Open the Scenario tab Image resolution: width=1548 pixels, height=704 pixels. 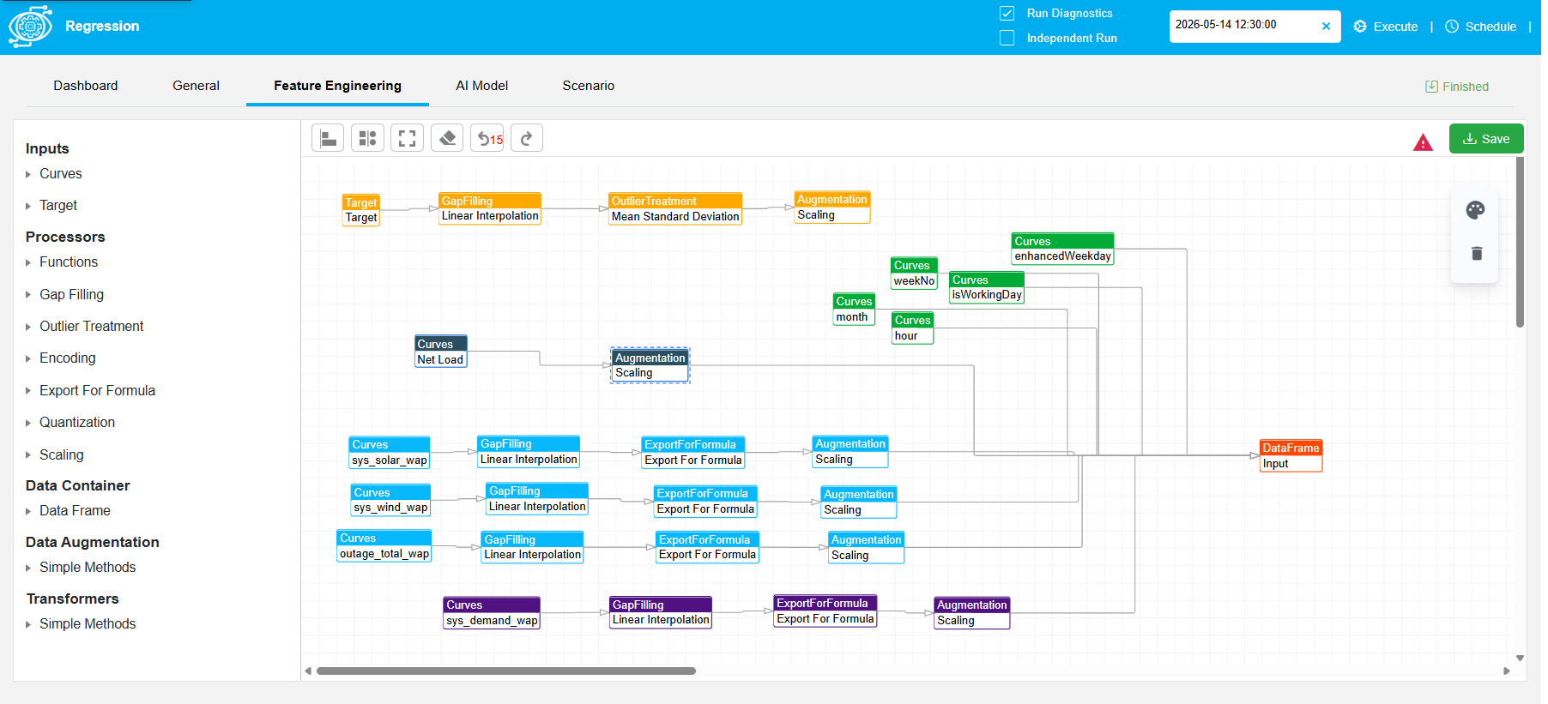click(x=589, y=86)
